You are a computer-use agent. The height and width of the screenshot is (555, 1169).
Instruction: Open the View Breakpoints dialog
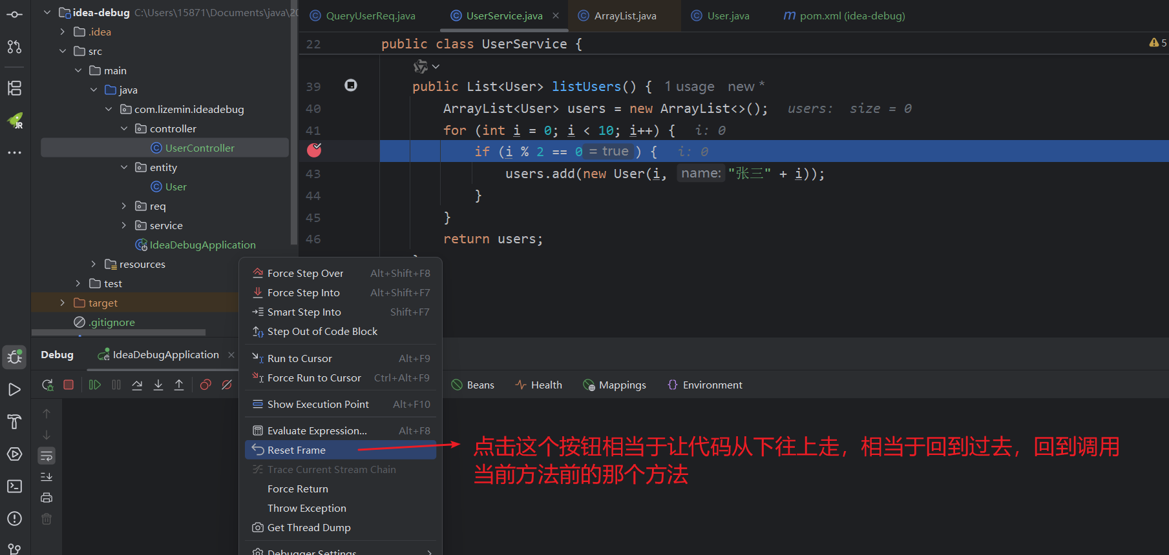[205, 385]
